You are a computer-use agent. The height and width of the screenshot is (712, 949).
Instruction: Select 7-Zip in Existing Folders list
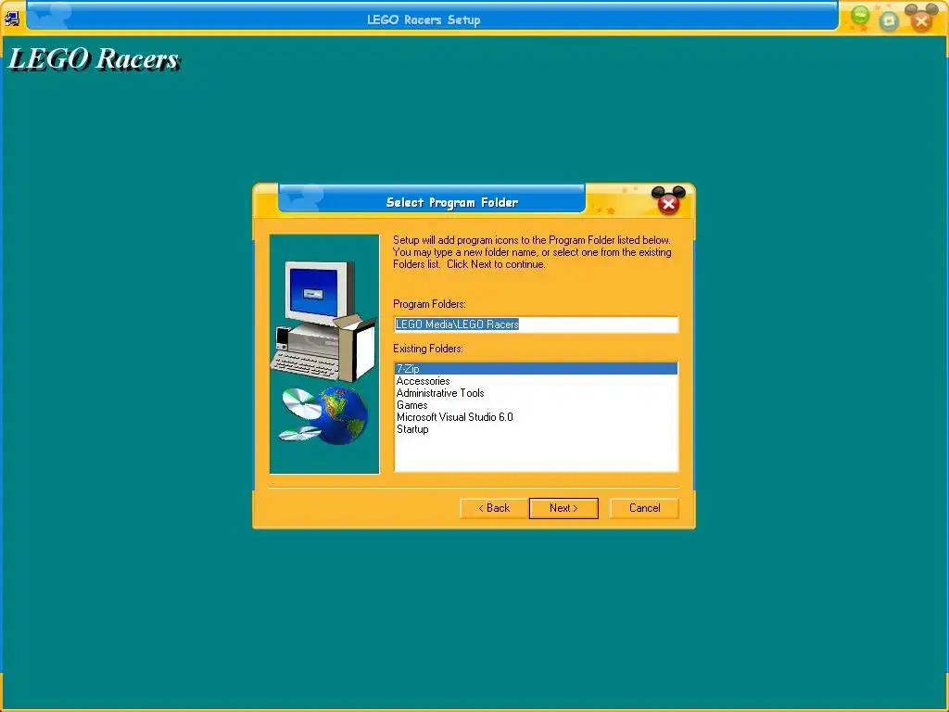point(537,369)
